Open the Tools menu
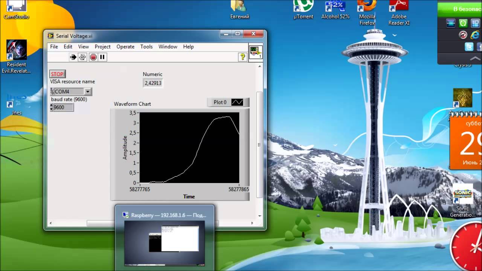 coord(146,47)
